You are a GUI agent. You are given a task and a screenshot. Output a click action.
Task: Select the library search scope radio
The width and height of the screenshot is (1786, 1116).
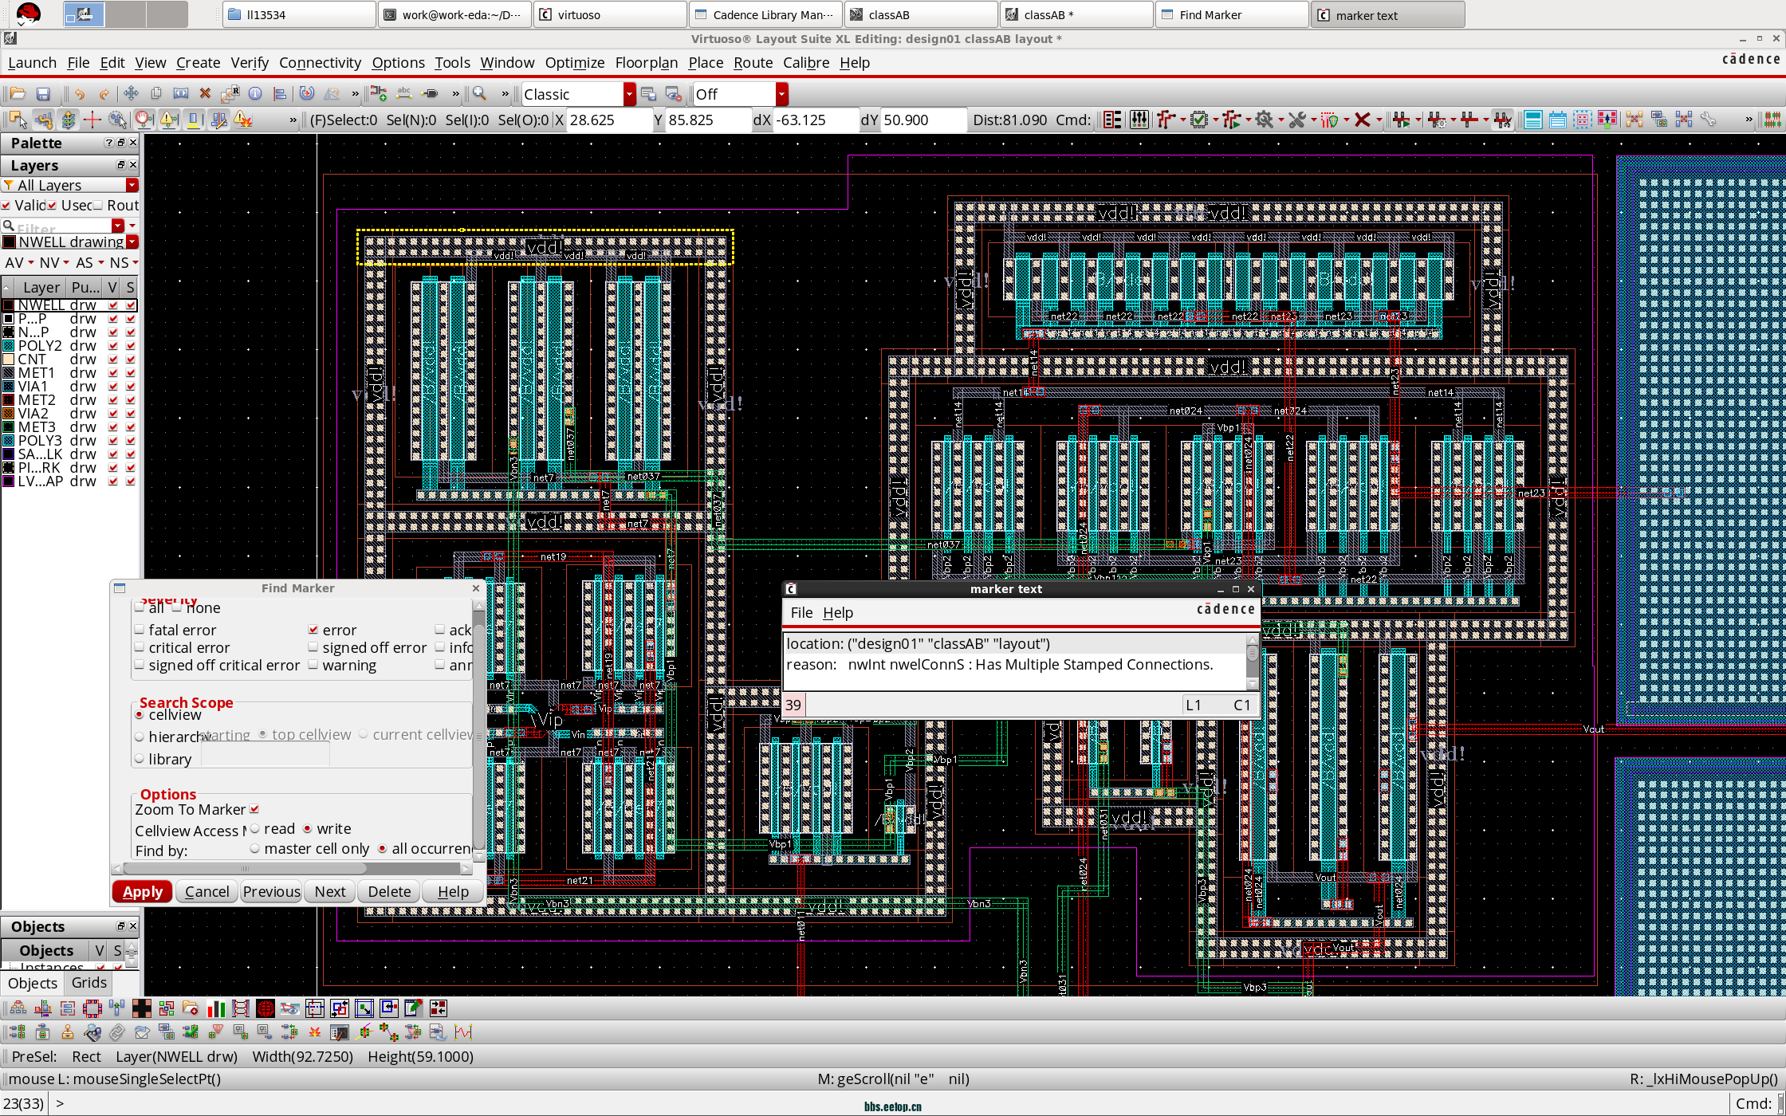[x=140, y=759]
